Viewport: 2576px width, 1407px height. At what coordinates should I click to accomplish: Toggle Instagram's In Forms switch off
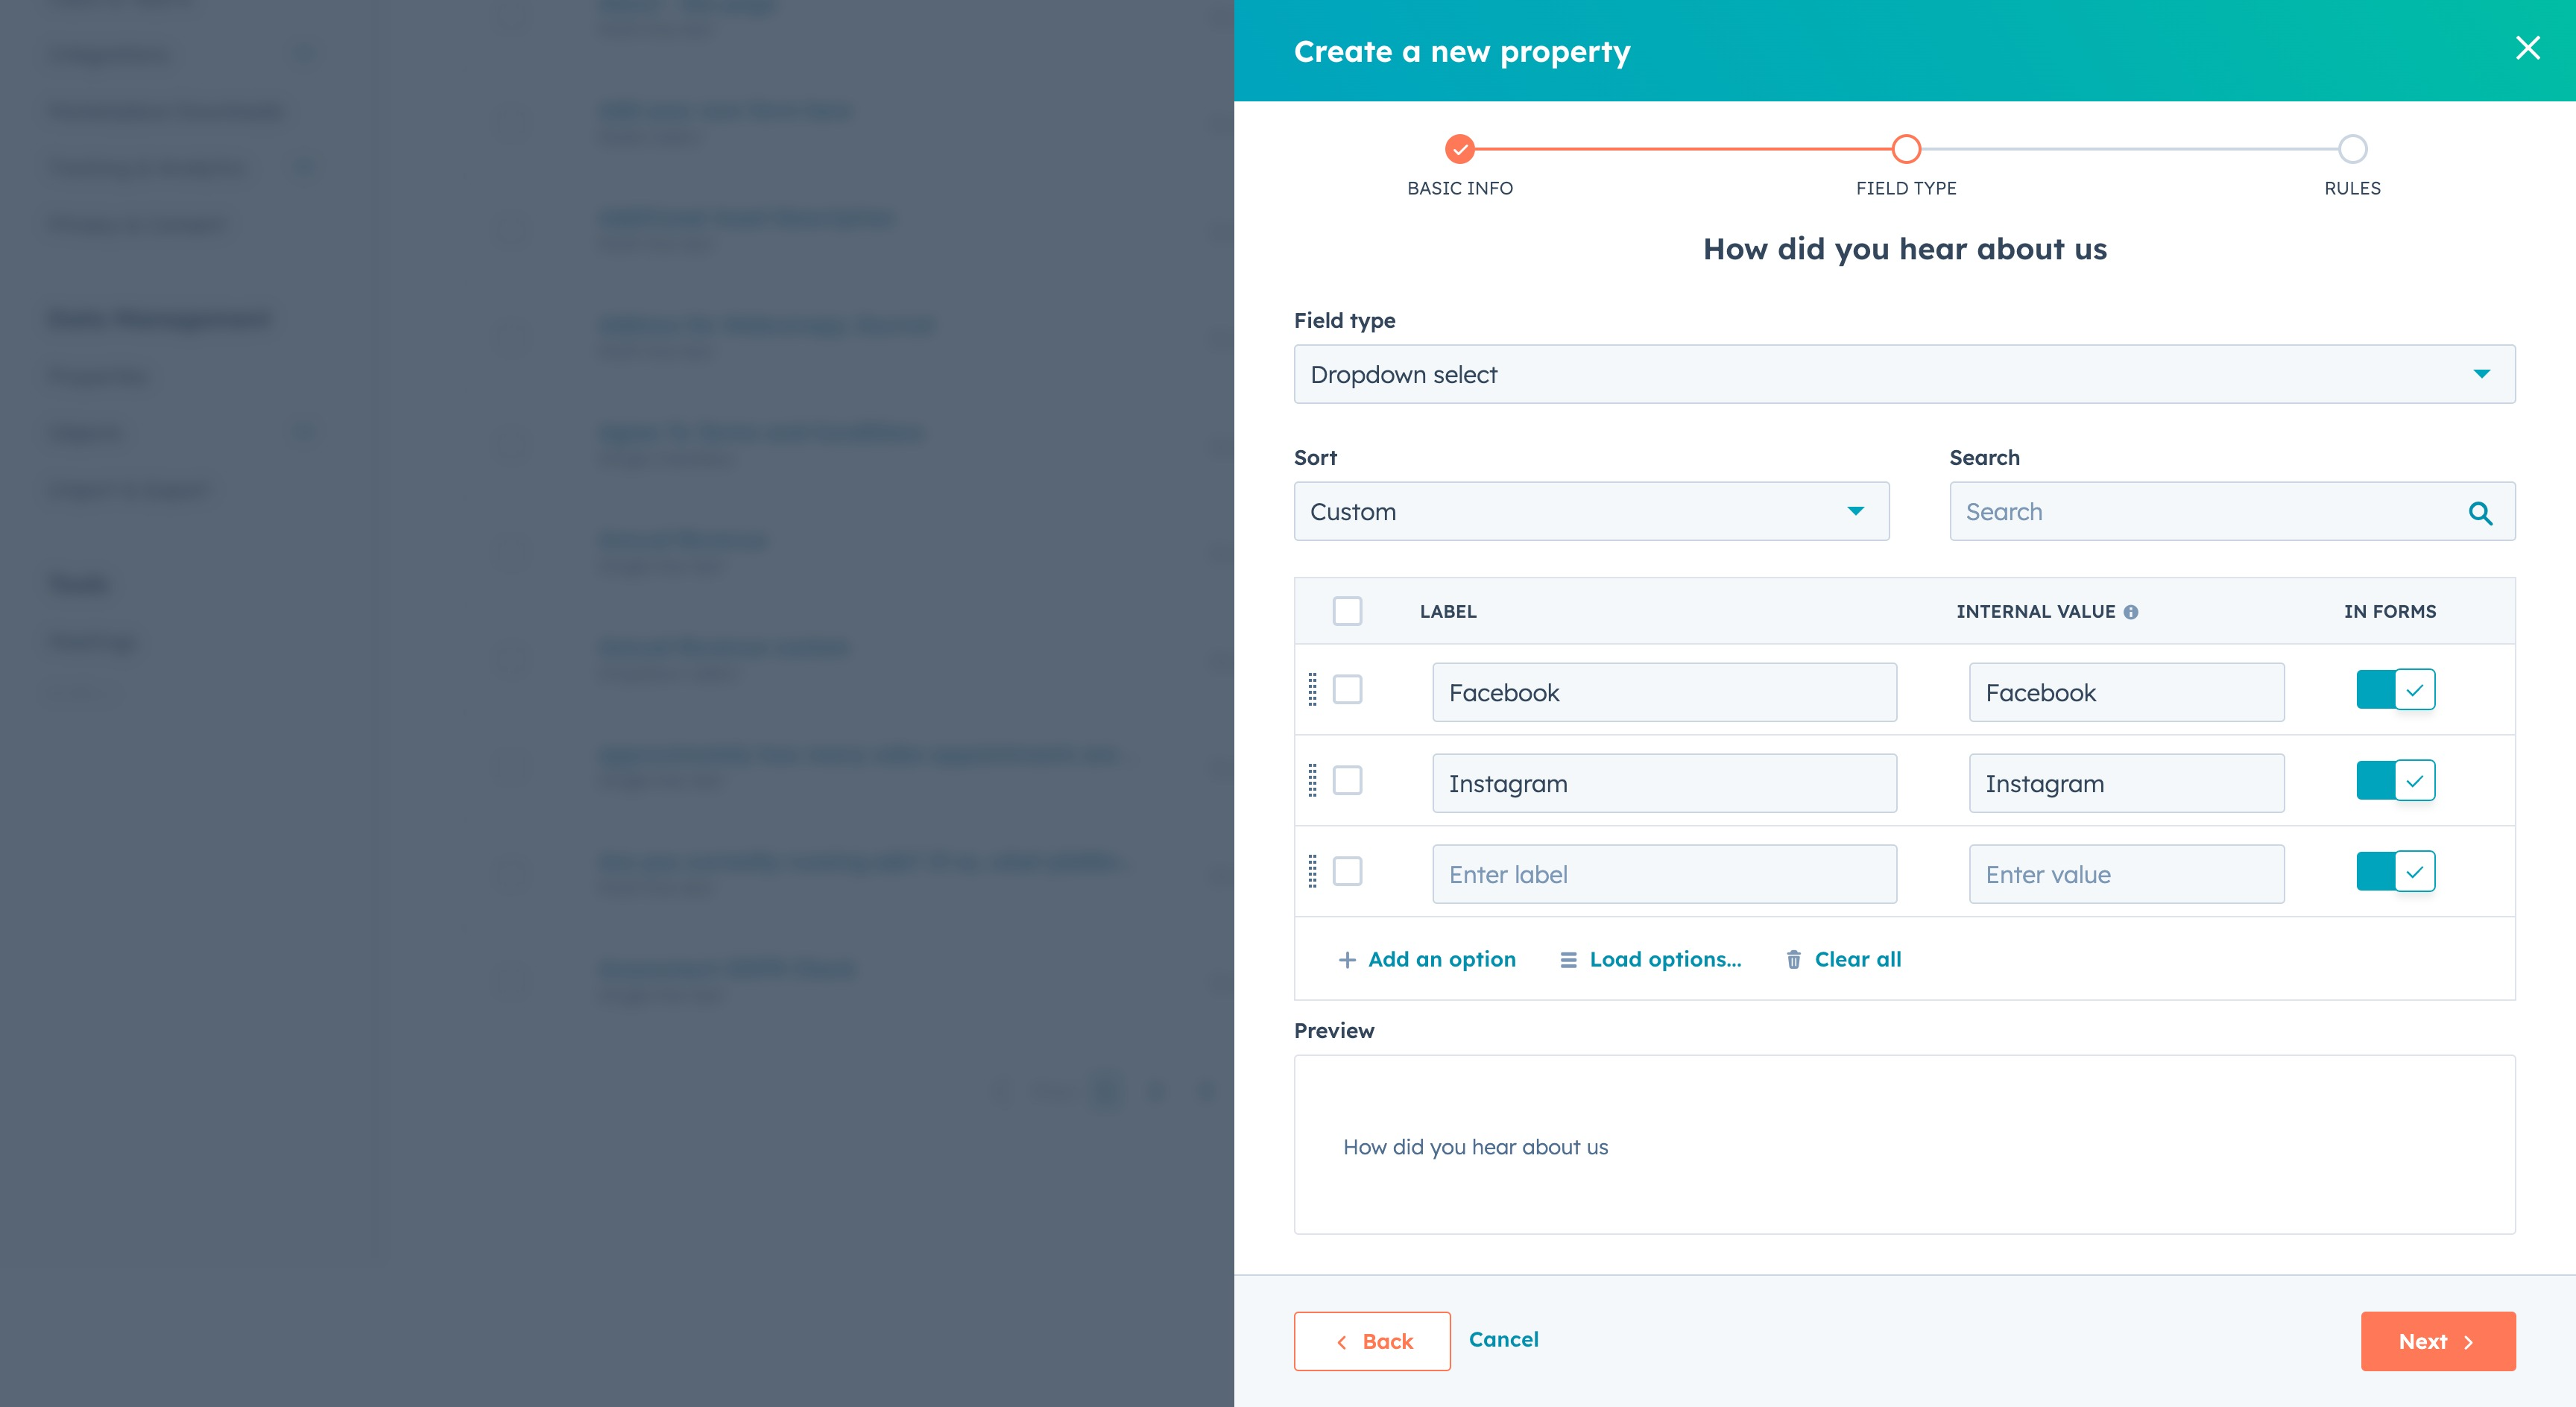coord(2395,781)
